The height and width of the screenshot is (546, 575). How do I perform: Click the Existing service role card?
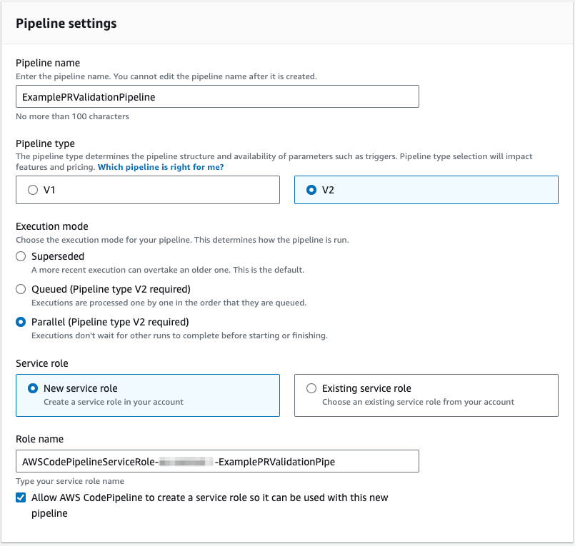426,395
